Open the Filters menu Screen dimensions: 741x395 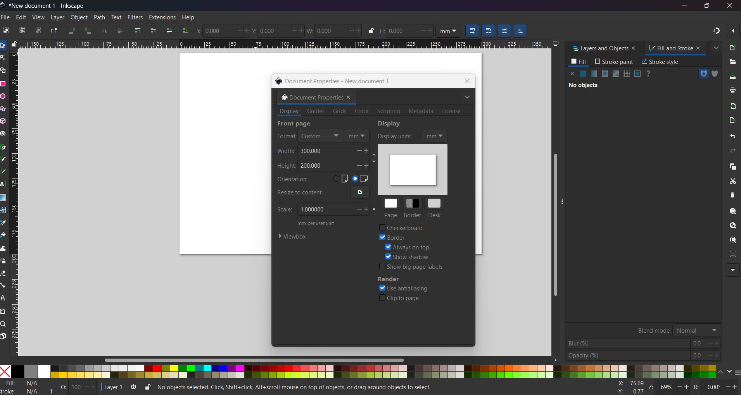(x=135, y=17)
